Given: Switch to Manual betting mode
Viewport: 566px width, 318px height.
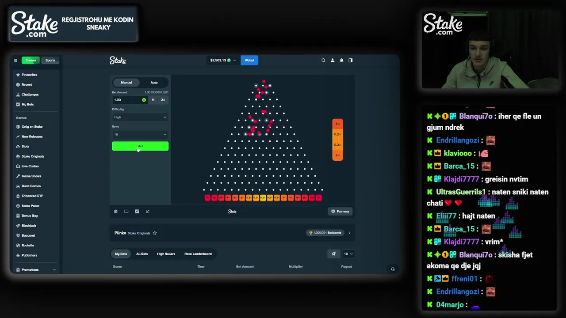Looking at the screenshot, I should click(126, 83).
